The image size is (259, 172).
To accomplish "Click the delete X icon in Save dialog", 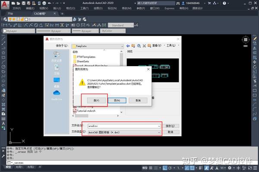I will 144,46.
